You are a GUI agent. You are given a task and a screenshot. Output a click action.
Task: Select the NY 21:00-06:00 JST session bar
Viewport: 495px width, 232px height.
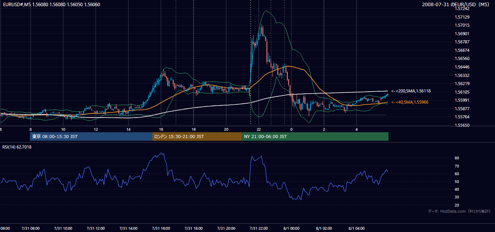pos(315,136)
